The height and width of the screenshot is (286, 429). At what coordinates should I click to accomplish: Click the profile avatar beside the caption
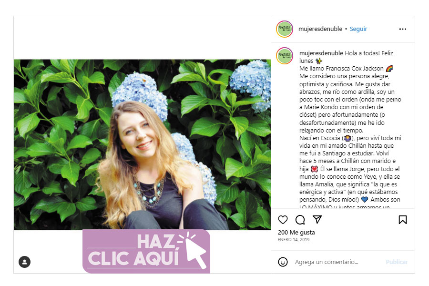pos(285,56)
